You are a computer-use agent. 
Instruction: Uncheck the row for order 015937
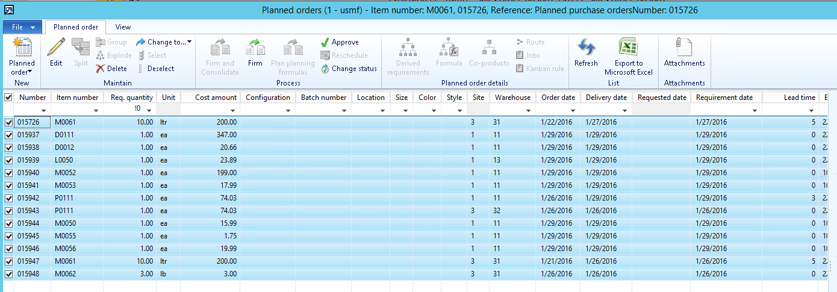click(x=8, y=135)
